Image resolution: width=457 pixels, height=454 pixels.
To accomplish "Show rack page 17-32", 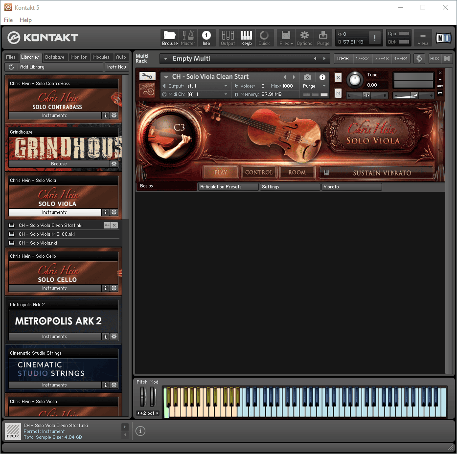I will [362, 59].
